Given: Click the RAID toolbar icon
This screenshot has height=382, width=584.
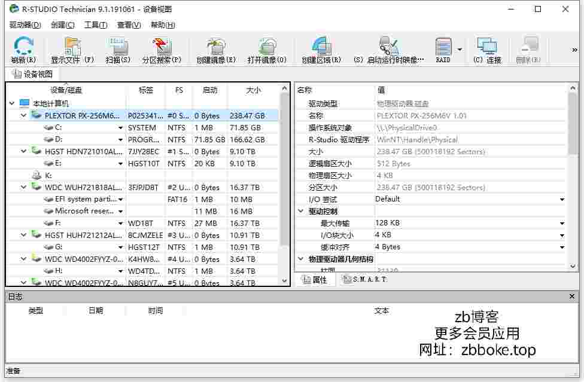Looking at the screenshot, I should [443, 46].
